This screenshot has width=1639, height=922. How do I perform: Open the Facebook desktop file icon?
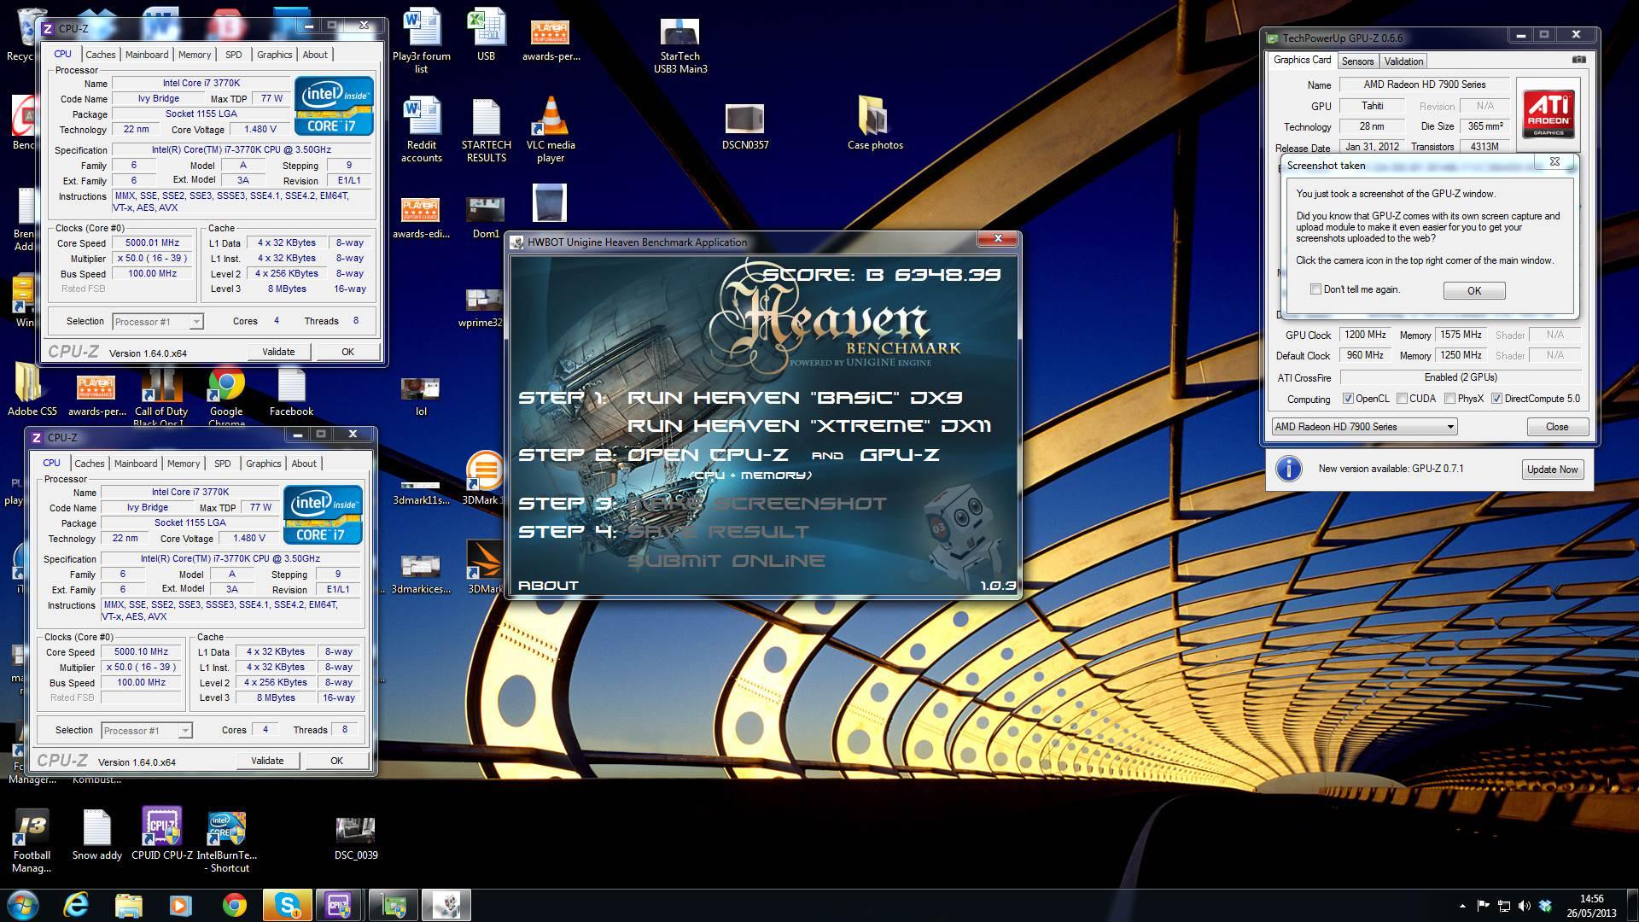tap(291, 393)
